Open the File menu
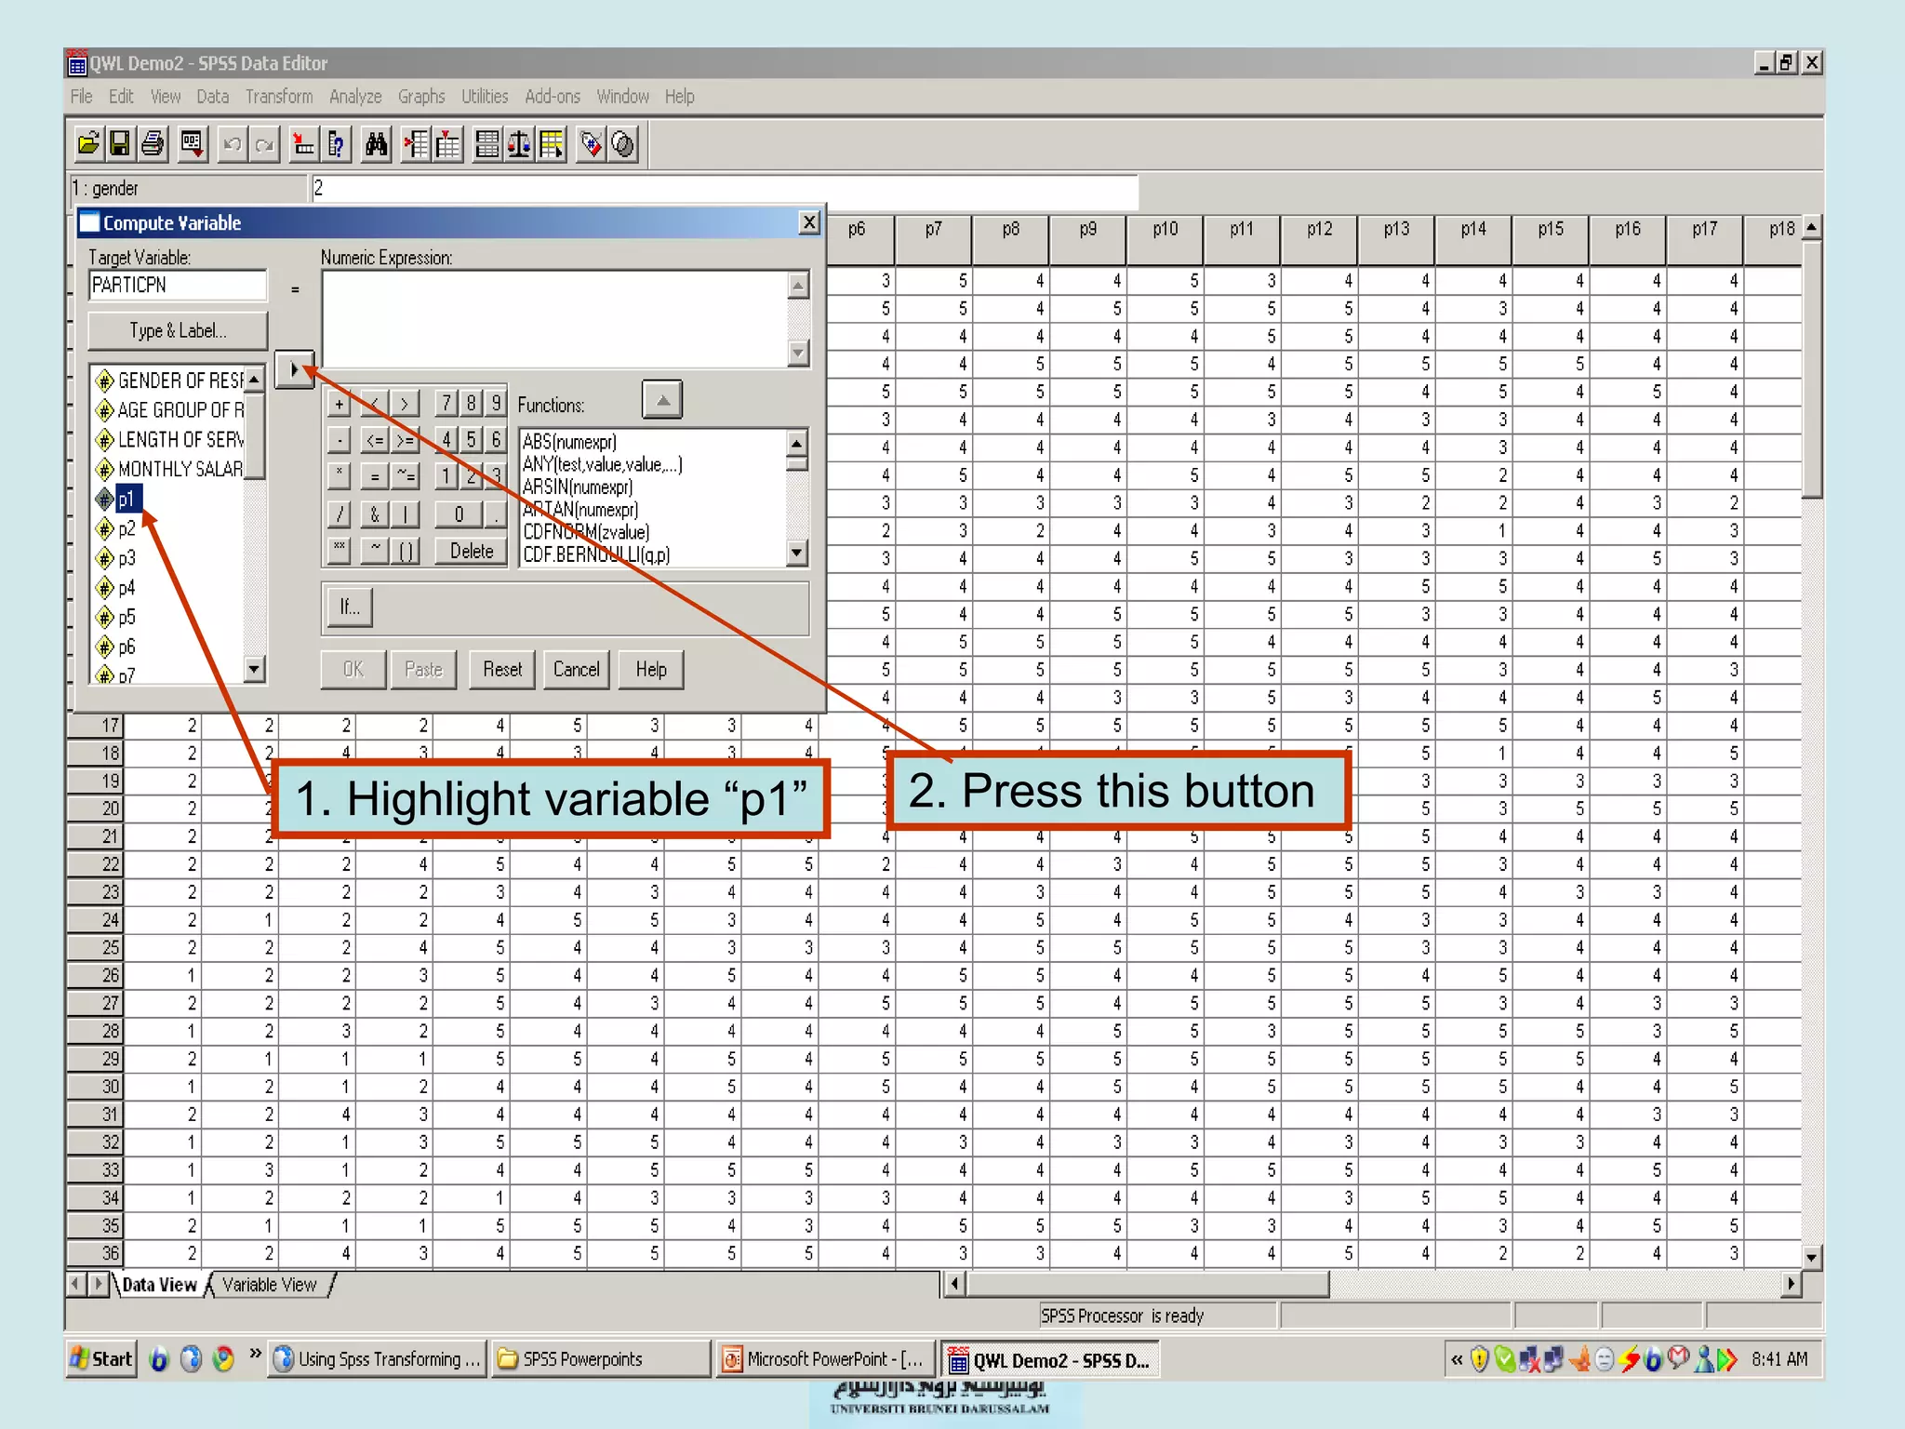Viewport: 1905px width, 1429px height. tap(81, 97)
